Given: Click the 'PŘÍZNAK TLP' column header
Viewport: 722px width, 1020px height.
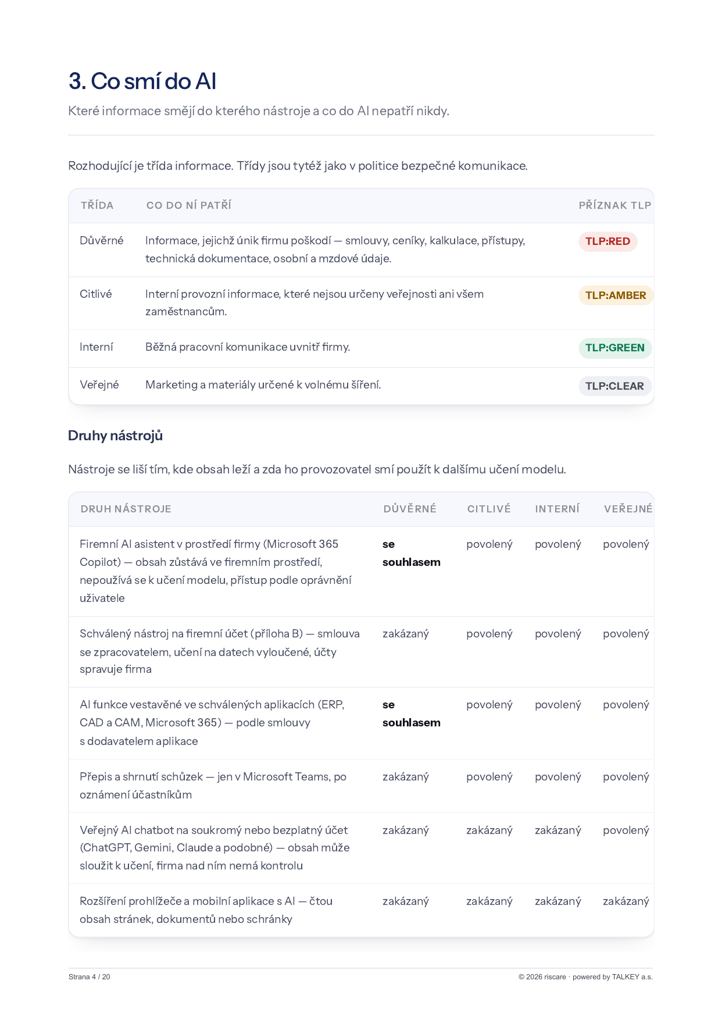Looking at the screenshot, I should [x=615, y=205].
